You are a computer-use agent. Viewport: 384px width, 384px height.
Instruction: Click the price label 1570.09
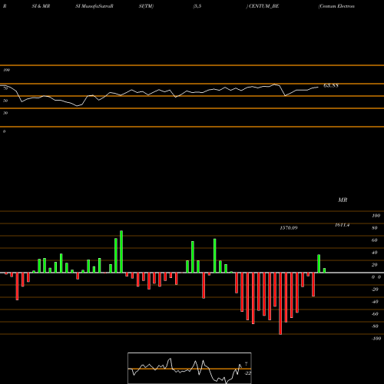click(x=289, y=227)
